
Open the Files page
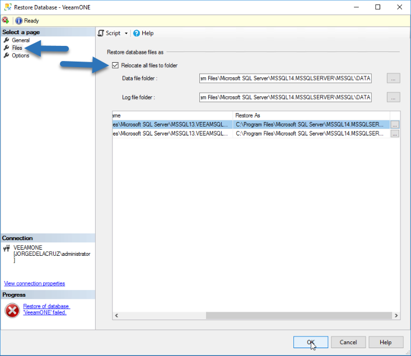point(17,48)
